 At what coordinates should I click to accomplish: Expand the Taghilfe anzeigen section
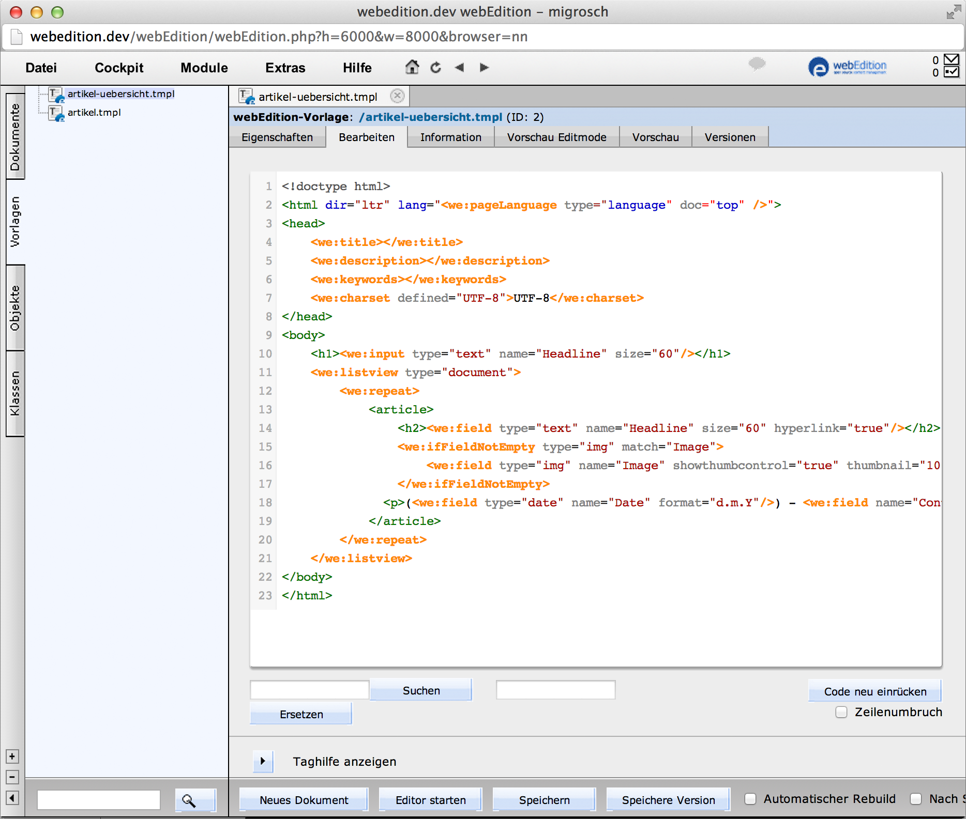point(263,761)
